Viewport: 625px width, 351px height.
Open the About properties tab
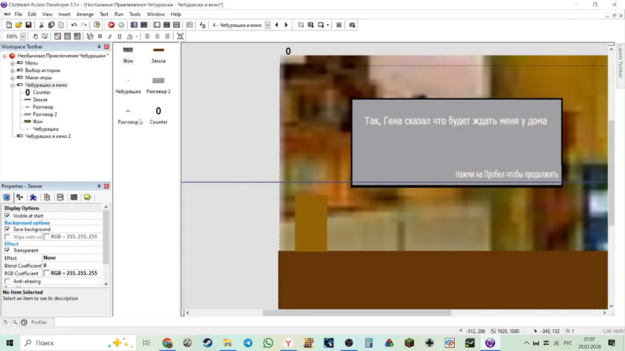point(87,198)
